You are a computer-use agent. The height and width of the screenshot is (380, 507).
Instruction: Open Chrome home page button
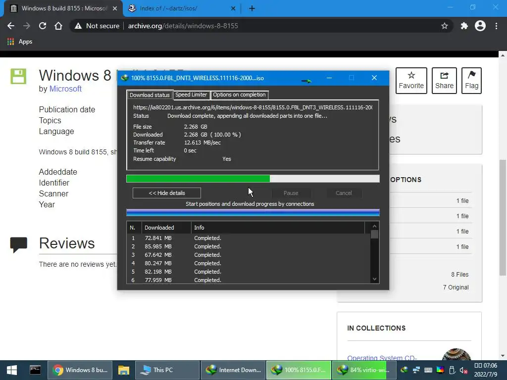(58, 26)
